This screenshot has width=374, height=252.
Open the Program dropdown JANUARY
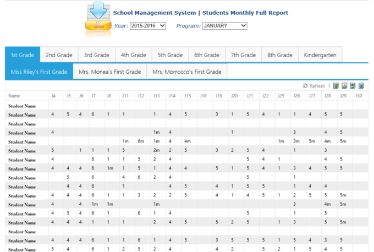click(225, 26)
